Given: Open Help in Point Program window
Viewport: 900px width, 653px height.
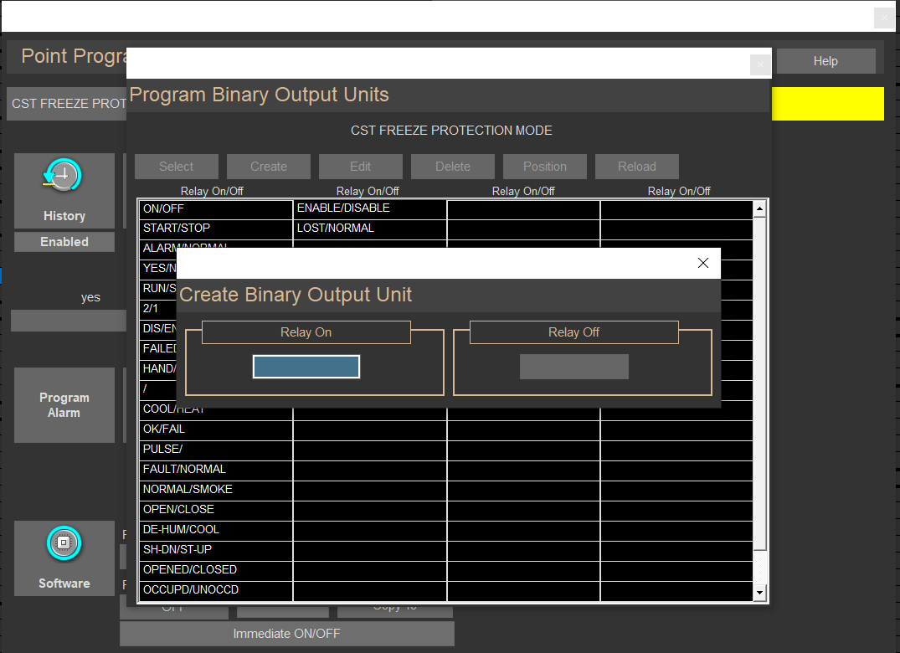Looking at the screenshot, I should (825, 61).
